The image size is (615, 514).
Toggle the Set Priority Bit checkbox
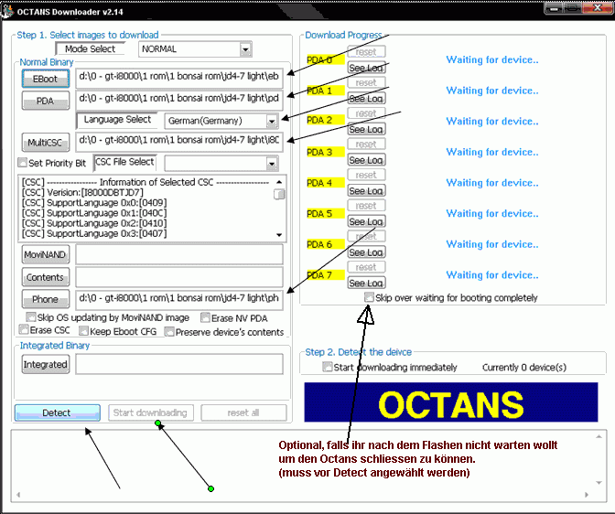pos(23,162)
